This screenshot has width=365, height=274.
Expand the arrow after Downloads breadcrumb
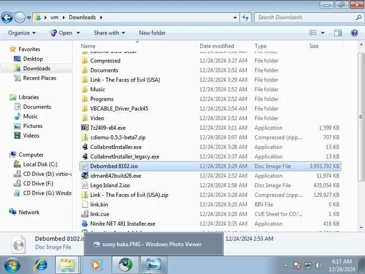101,17
